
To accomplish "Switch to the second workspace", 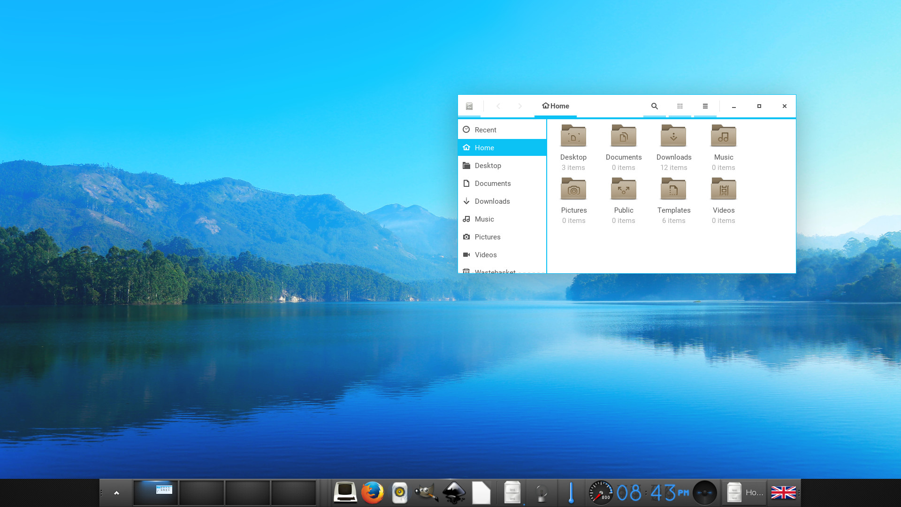I will pos(202,493).
